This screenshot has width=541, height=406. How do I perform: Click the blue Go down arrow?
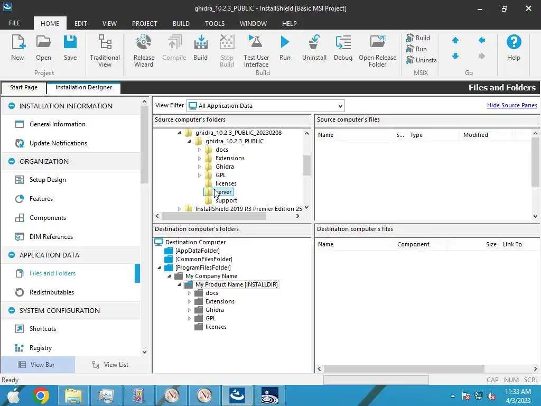[455, 56]
